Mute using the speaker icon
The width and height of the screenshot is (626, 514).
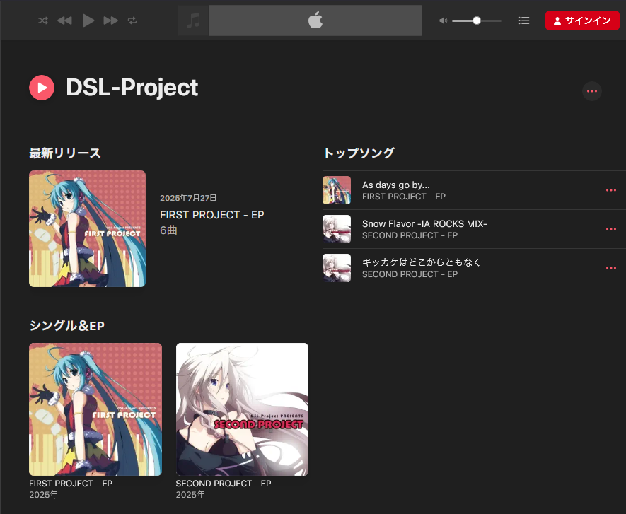(443, 21)
